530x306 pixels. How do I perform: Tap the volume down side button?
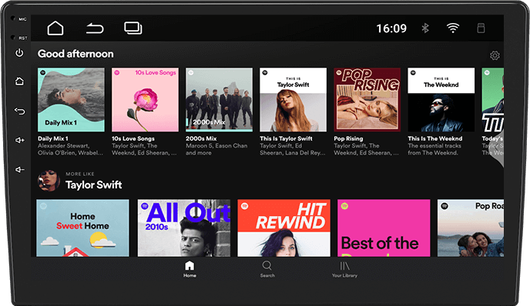tap(19, 169)
